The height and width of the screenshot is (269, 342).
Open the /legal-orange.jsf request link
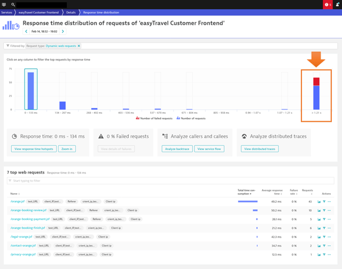pyautogui.click(x=21, y=237)
